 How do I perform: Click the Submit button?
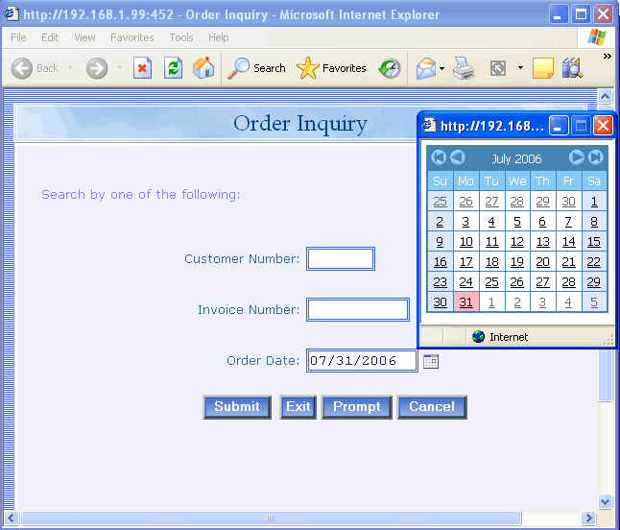237,407
